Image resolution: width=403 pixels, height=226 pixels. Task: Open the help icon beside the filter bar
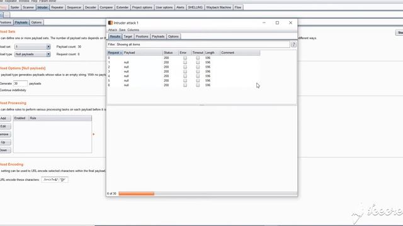pos(293,45)
